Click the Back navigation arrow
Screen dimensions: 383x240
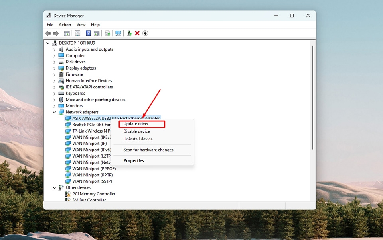point(48,33)
